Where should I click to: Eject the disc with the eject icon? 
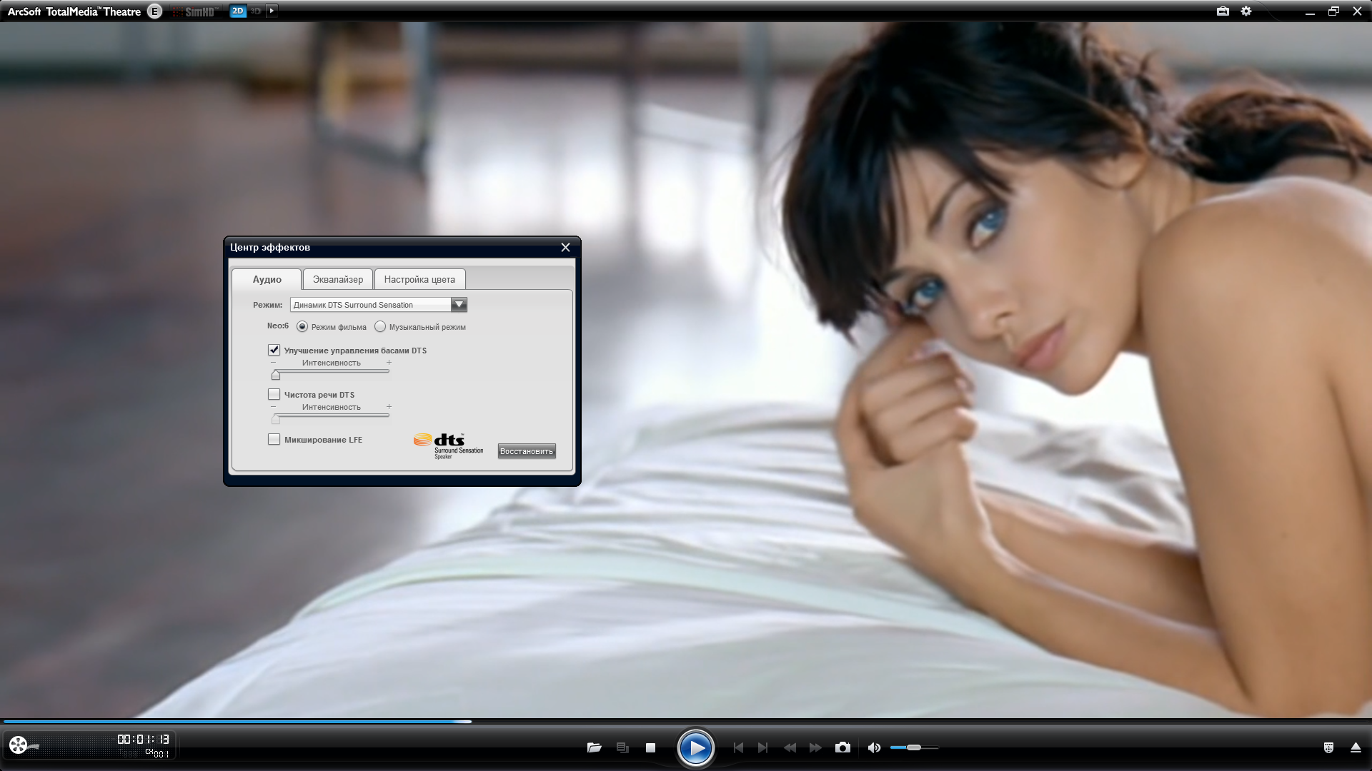pos(1356,747)
